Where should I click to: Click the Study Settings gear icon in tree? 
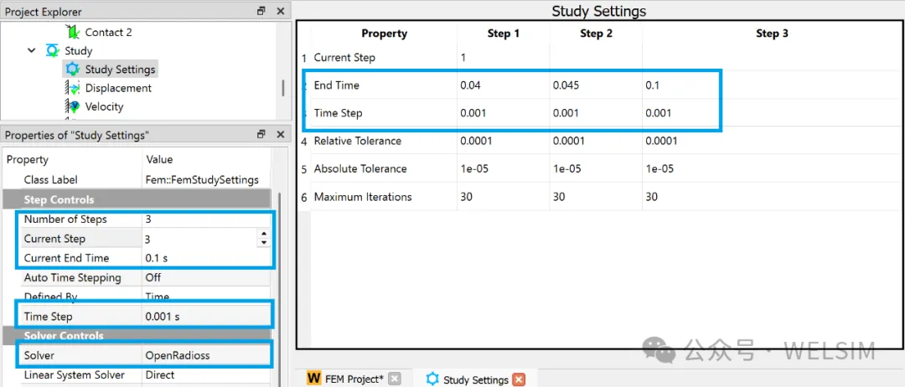click(x=72, y=70)
